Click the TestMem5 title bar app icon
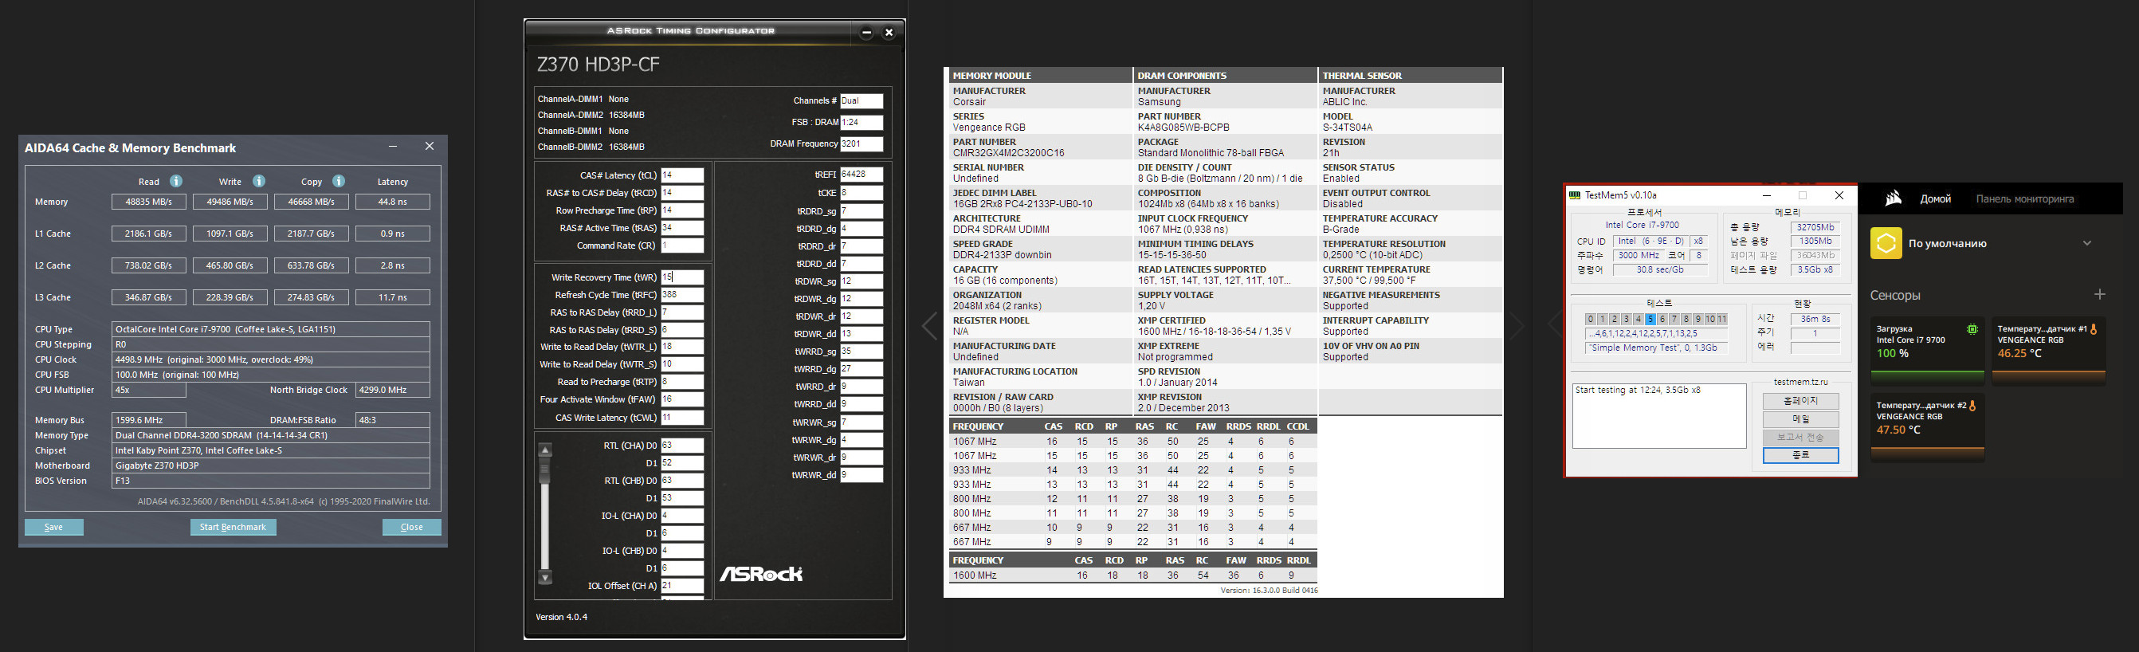 click(x=1574, y=195)
